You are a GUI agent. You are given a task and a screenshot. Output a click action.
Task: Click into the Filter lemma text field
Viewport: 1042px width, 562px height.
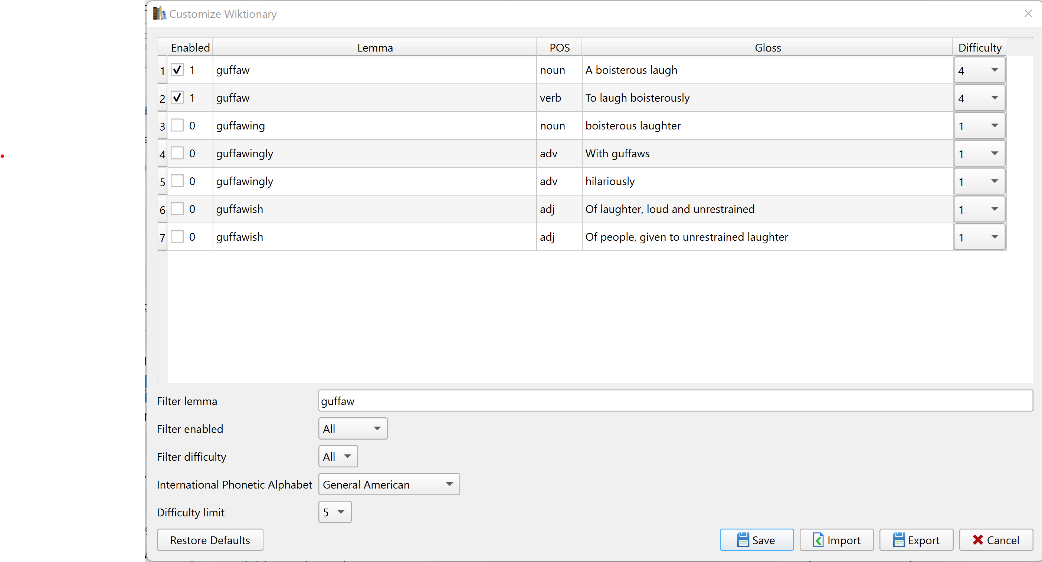pyautogui.click(x=675, y=401)
